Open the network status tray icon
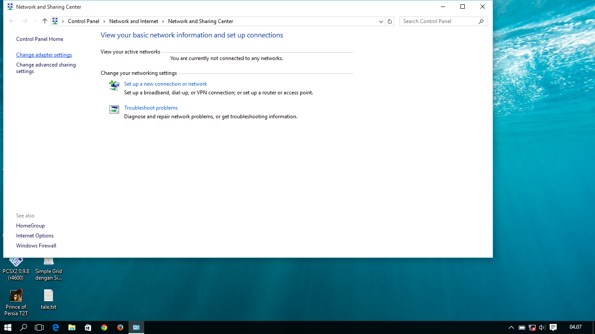The image size is (595, 334). click(532, 327)
